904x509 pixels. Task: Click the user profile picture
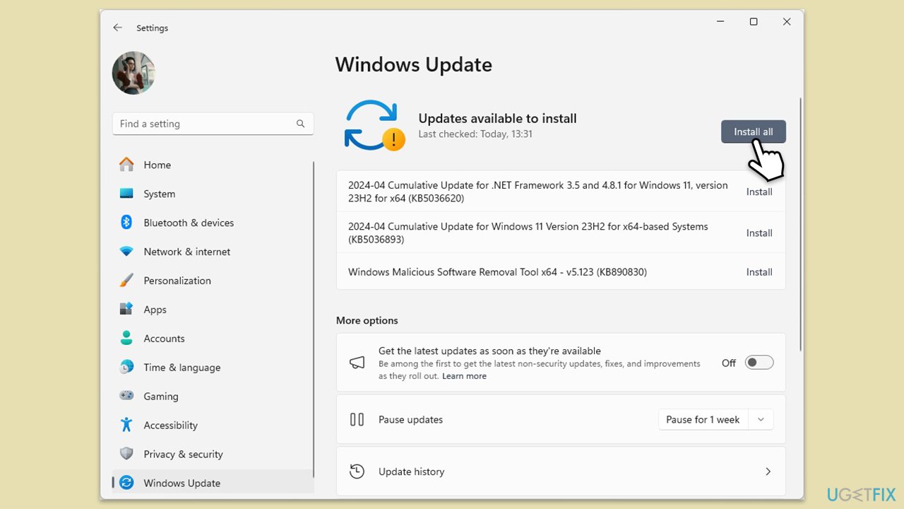[133, 73]
